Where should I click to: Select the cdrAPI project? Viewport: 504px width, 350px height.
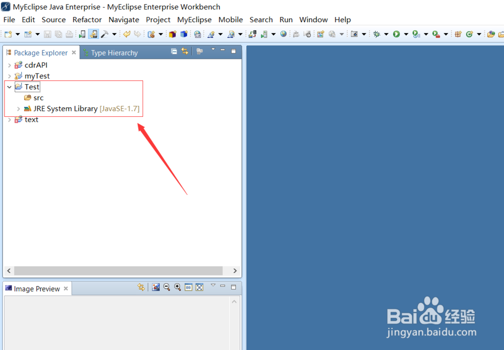(x=31, y=65)
